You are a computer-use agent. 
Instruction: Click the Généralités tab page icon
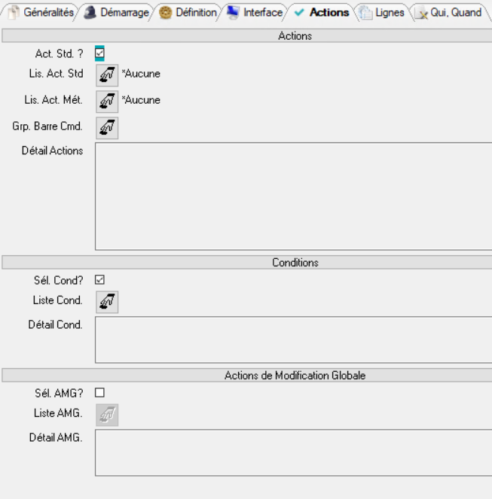coord(14,13)
